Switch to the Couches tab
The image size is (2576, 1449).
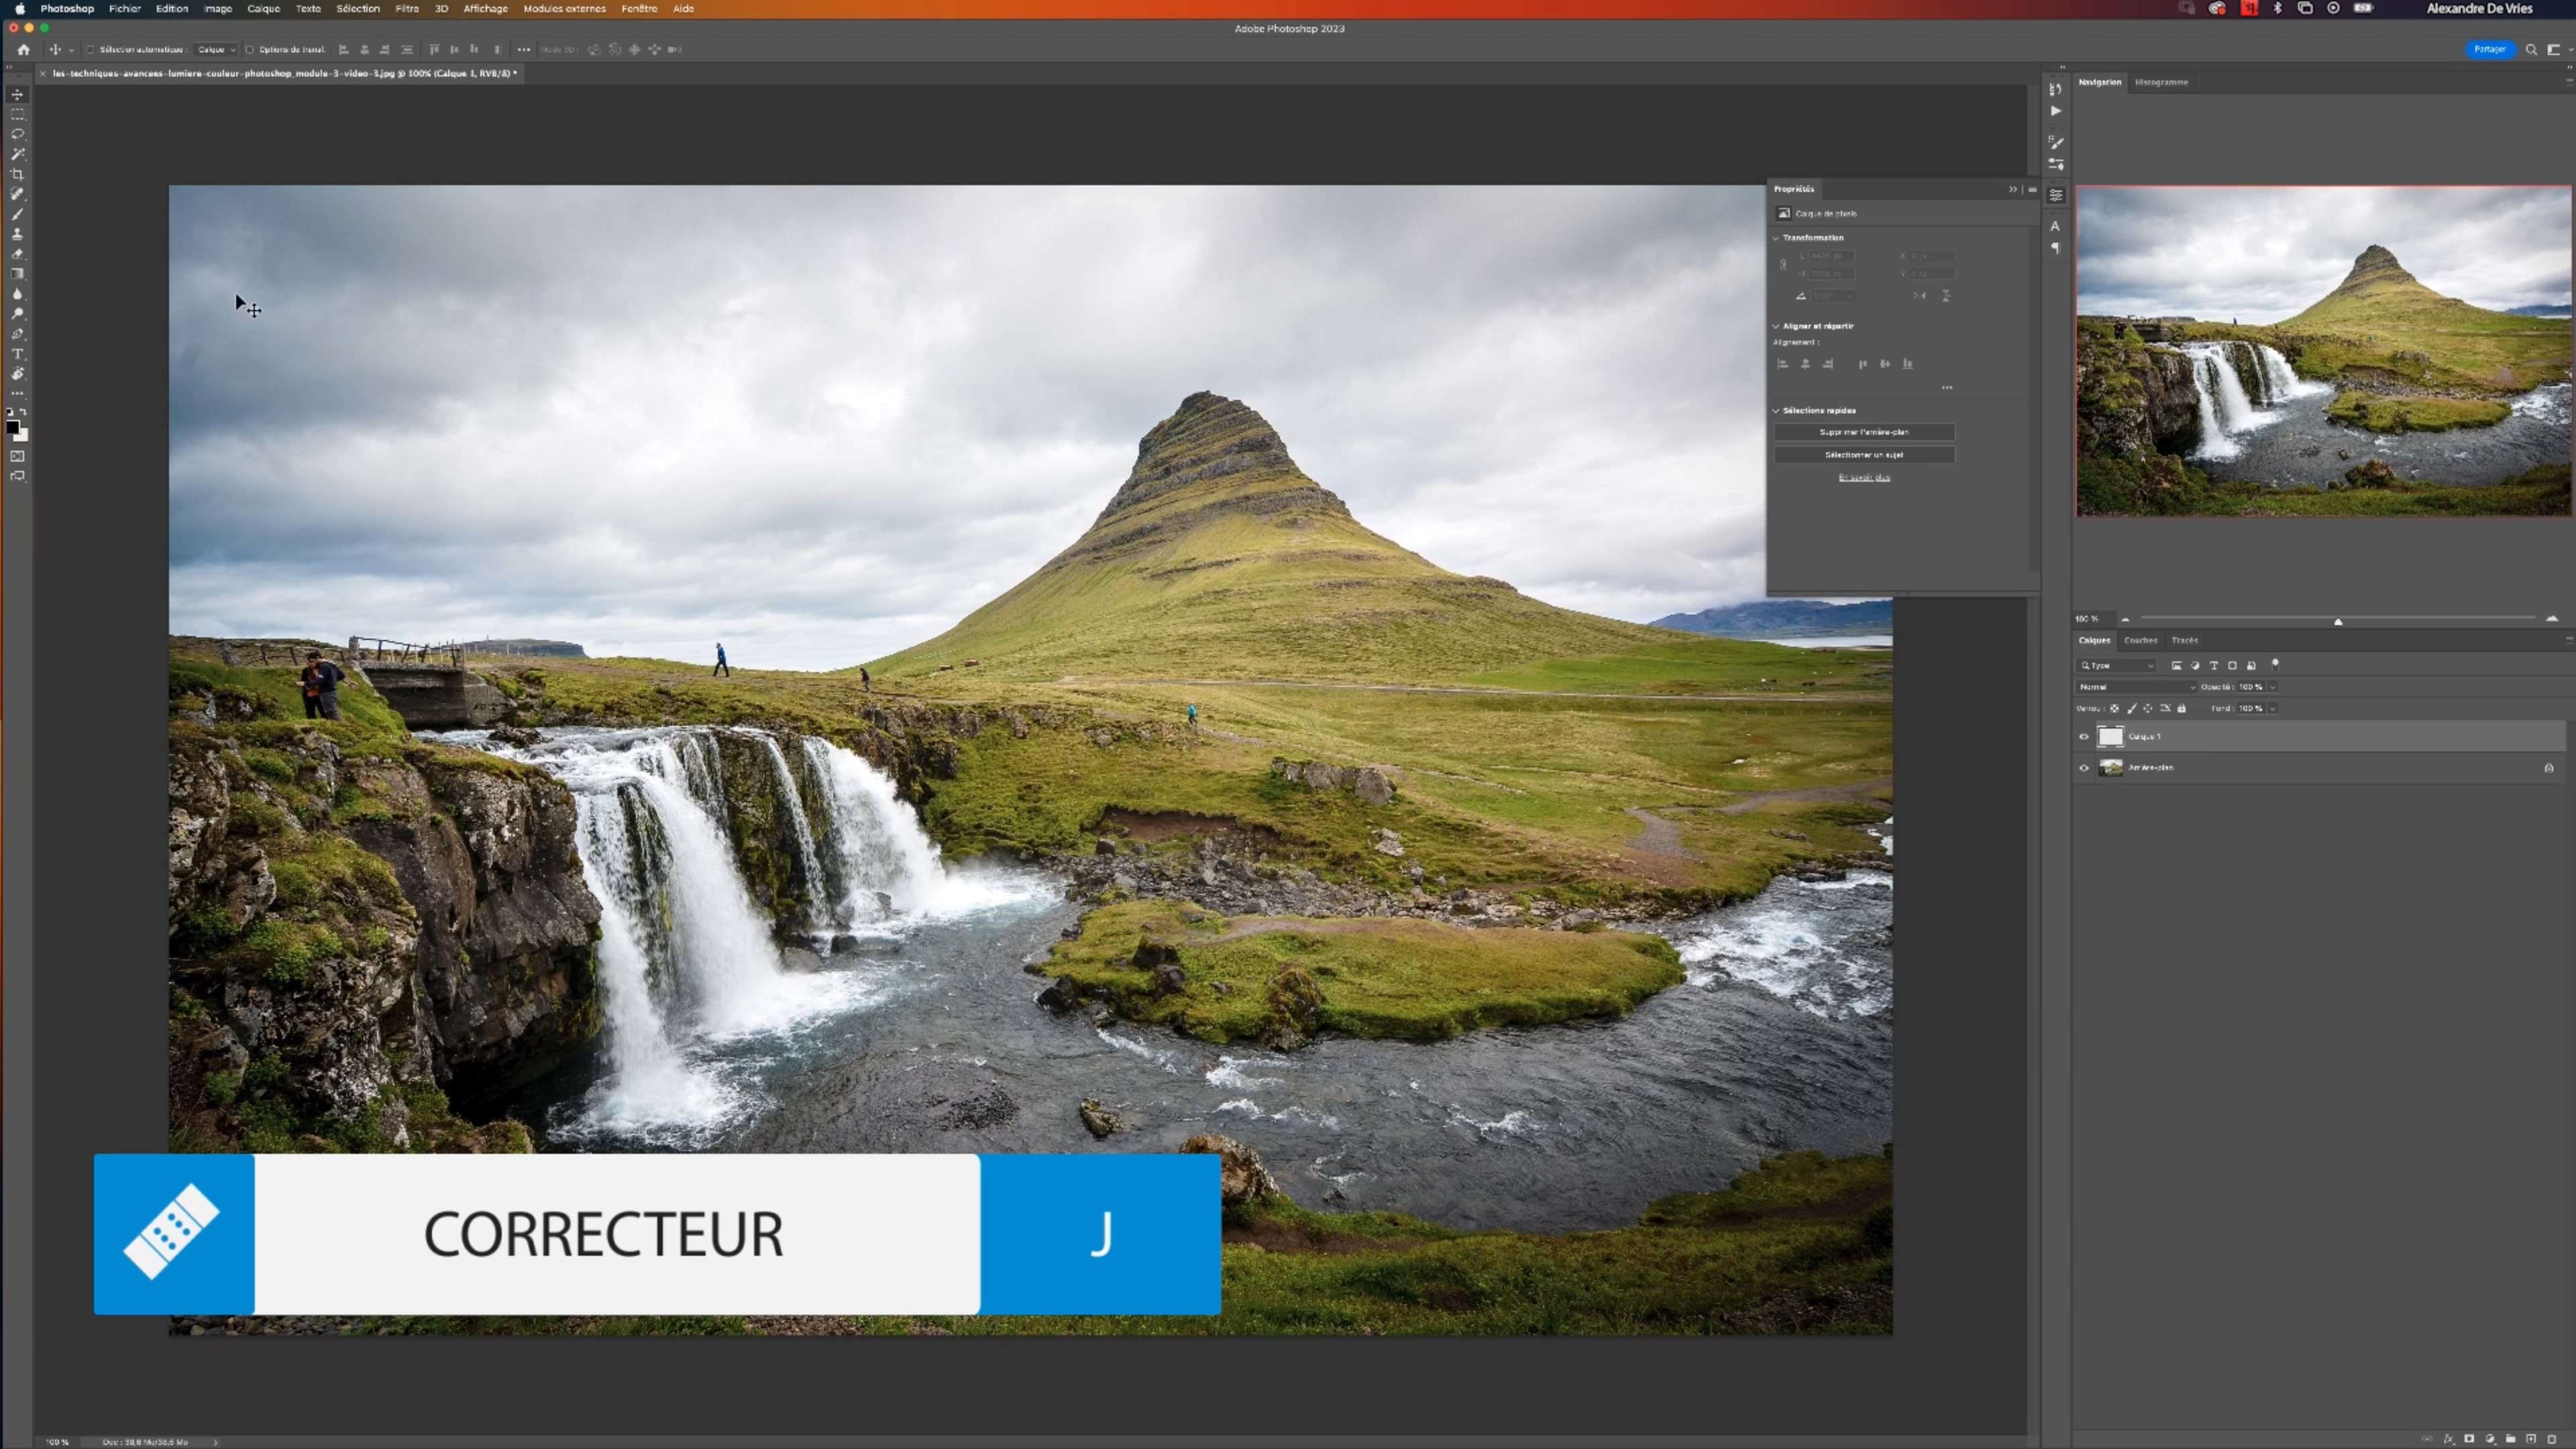tap(2140, 640)
